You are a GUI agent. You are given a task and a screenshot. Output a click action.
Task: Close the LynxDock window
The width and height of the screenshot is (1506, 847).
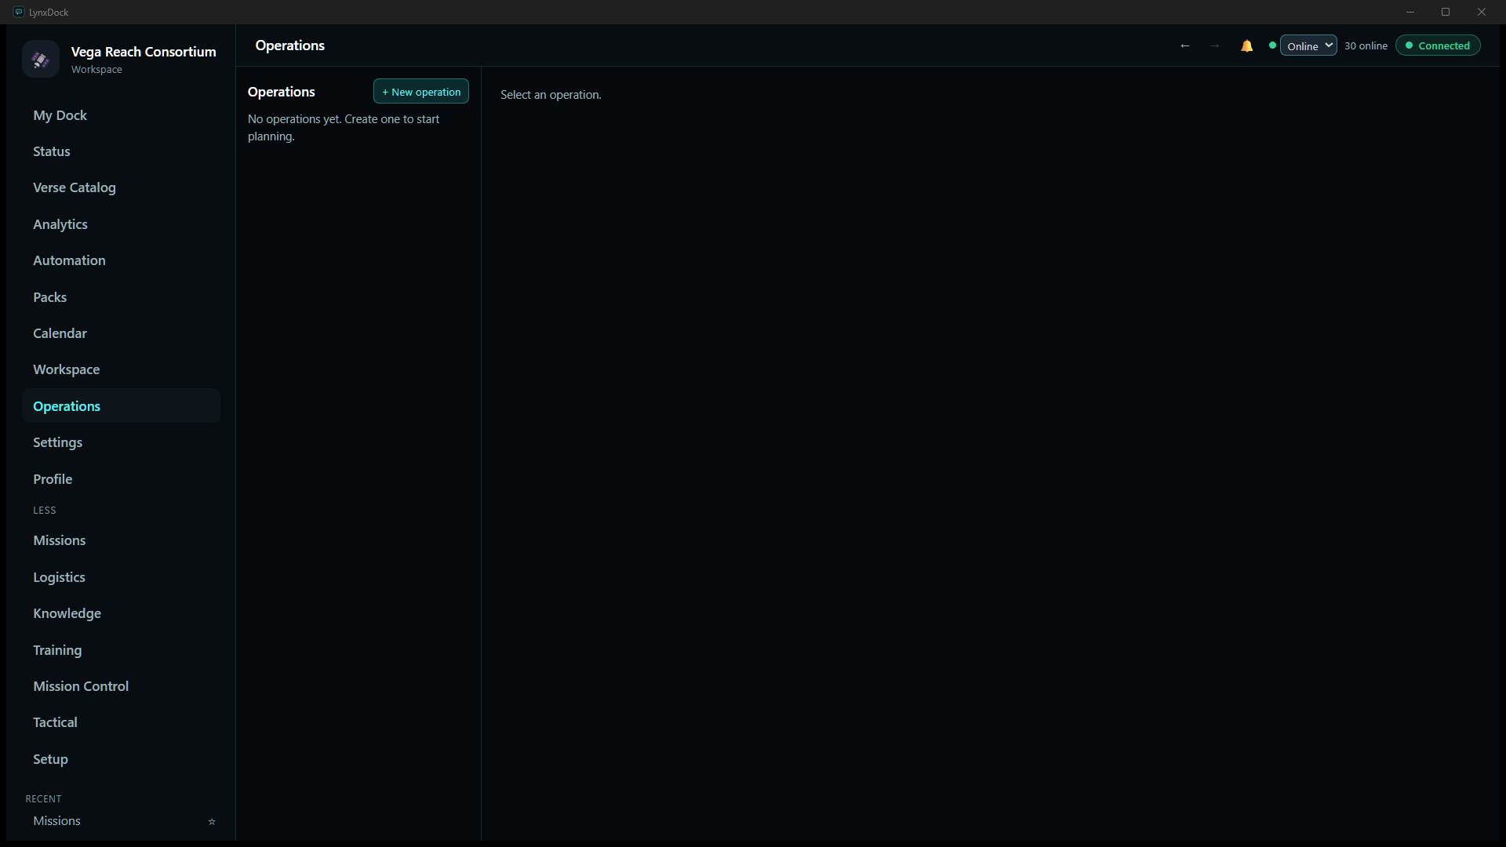point(1482,12)
